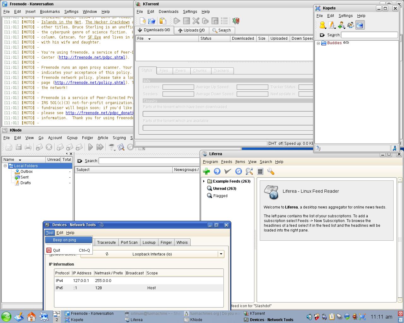This screenshot has height=323, width=404.
Task: Click the New torrent icon in KTorrent
Action: [143, 21]
